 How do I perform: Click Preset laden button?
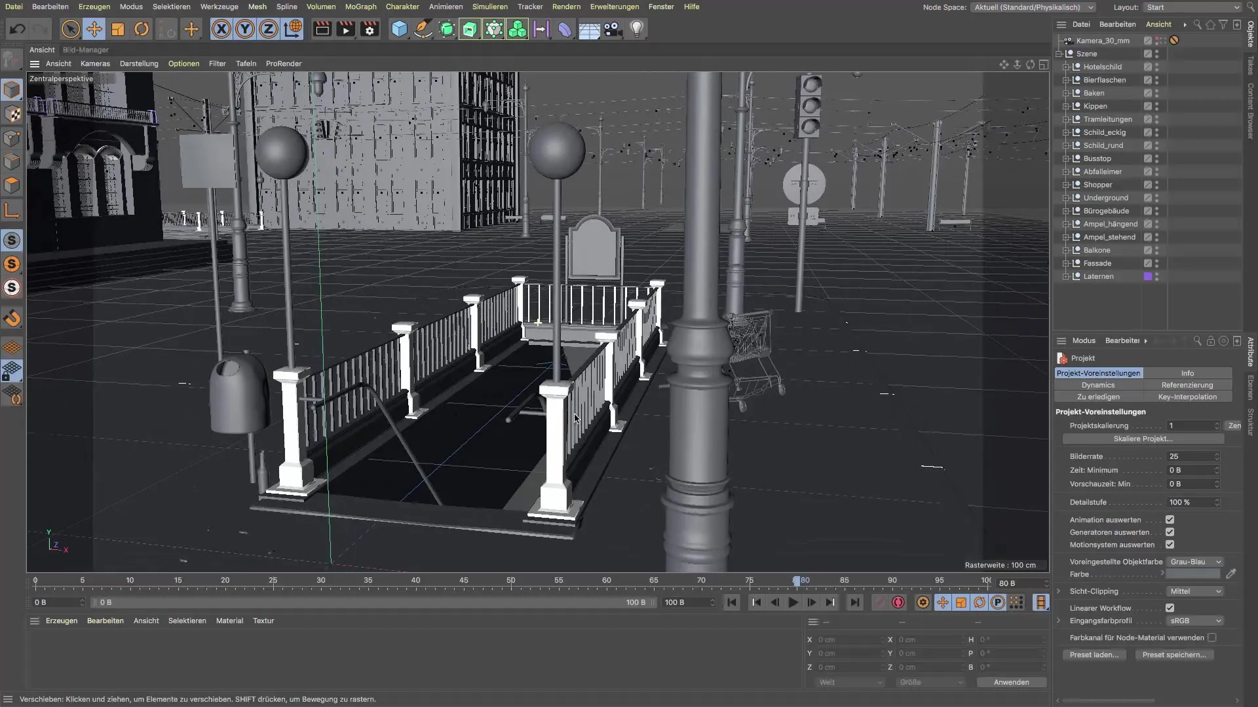click(1094, 655)
